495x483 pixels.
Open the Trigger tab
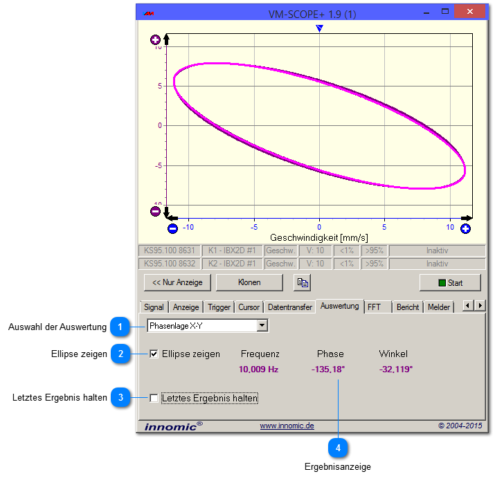click(x=219, y=307)
